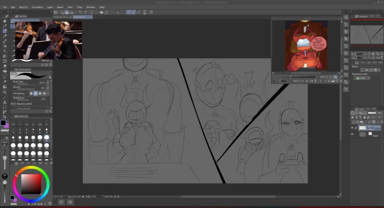This screenshot has width=384, height=208.
Task: Switch to the Character Sheet document tab
Action: tap(61, 17)
